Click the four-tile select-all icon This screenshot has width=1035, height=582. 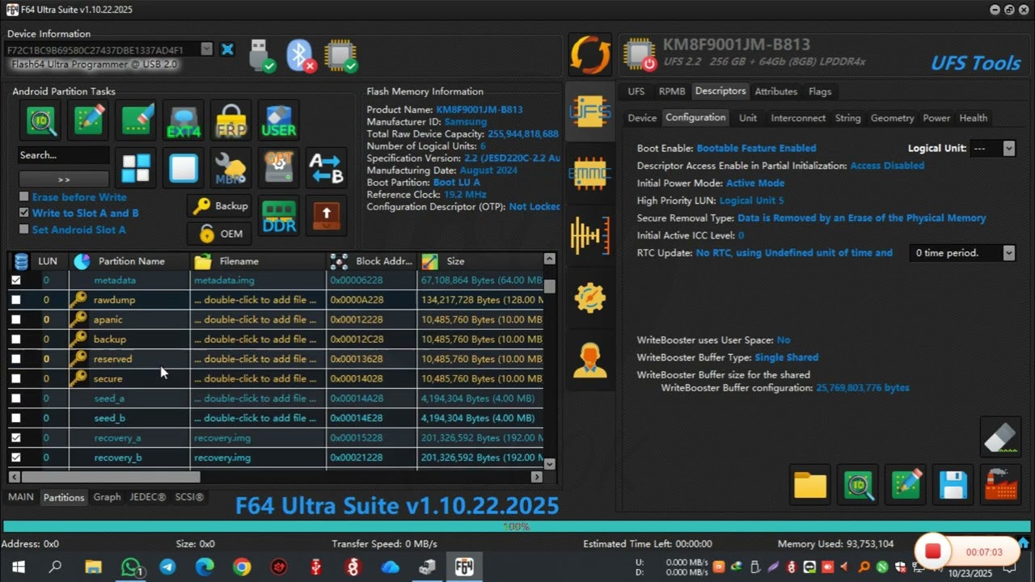click(x=137, y=169)
